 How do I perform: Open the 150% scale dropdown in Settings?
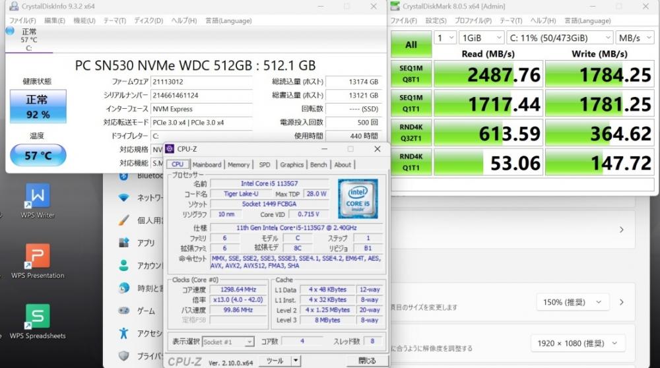click(573, 302)
